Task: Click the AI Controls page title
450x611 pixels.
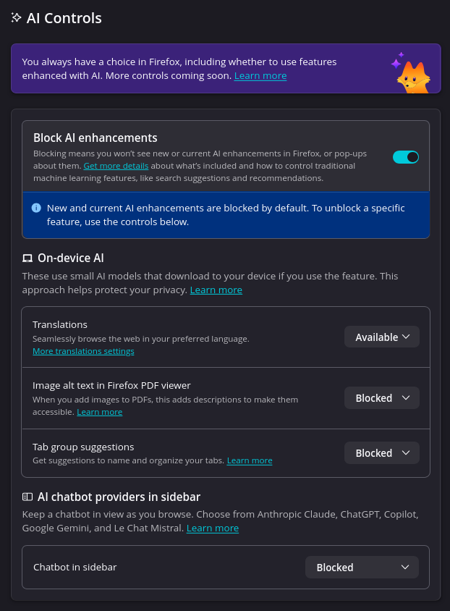Action: [64, 18]
